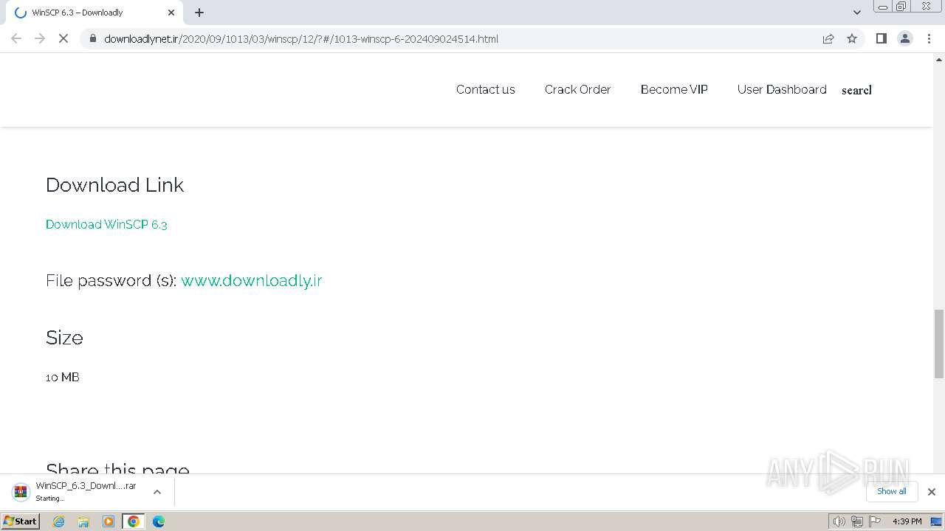
Task: Click the page vertical scrollbar thumb
Action: point(939,344)
